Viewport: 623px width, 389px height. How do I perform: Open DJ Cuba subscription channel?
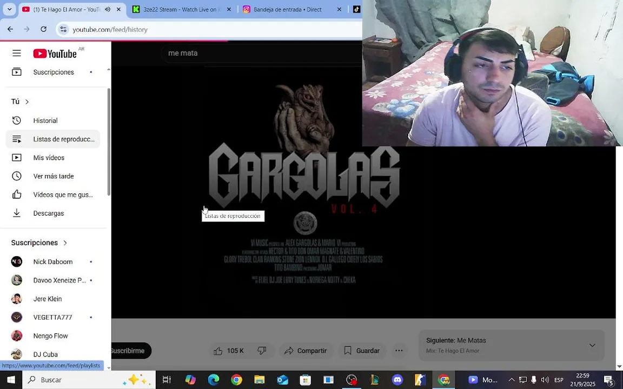pos(53,354)
